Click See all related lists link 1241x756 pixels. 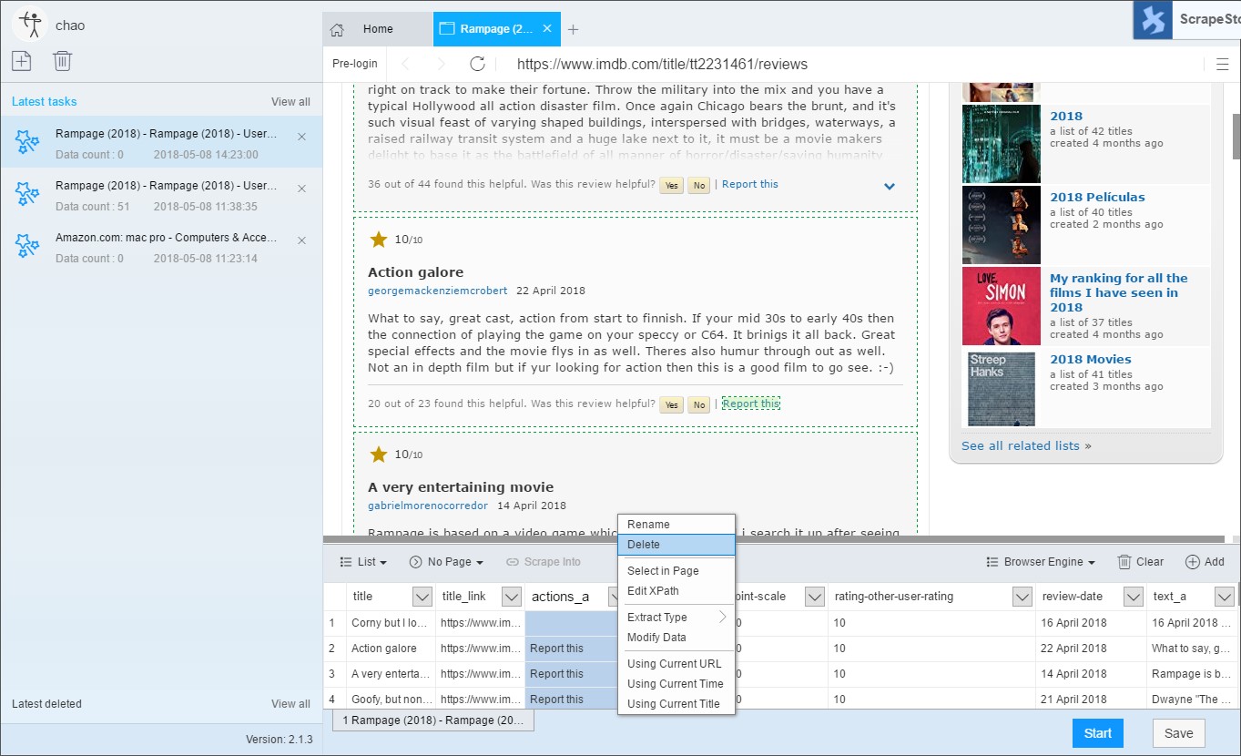click(1021, 445)
